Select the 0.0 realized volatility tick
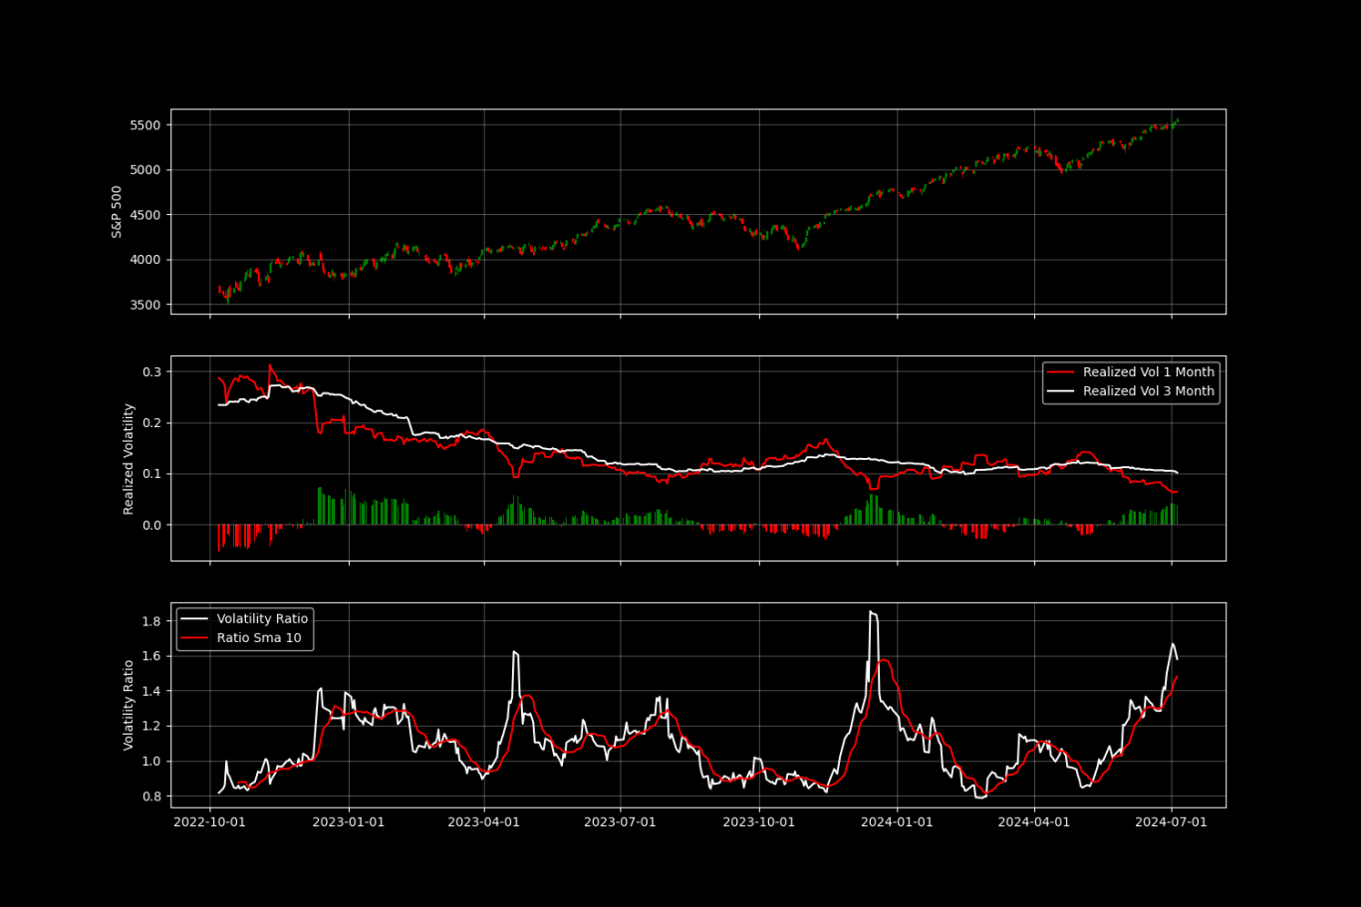The image size is (1361, 907). [x=152, y=525]
